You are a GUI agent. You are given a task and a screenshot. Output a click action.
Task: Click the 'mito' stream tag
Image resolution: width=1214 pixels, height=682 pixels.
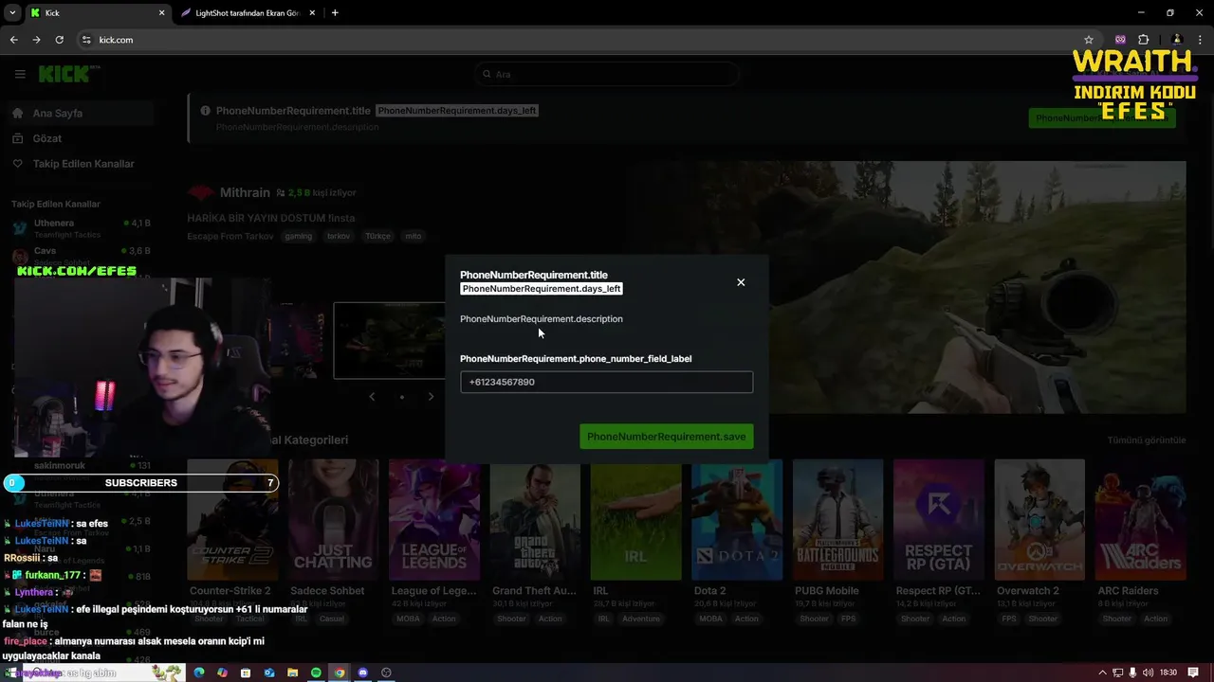[414, 236]
